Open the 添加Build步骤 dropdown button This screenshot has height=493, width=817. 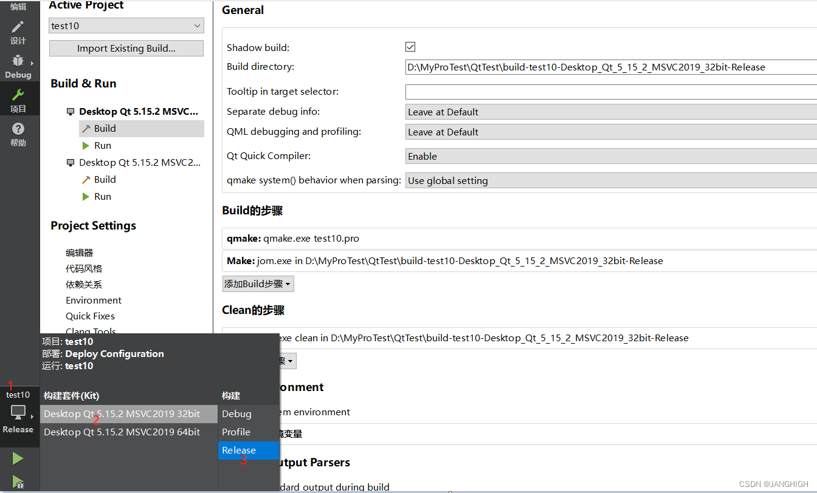pyautogui.click(x=258, y=284)
